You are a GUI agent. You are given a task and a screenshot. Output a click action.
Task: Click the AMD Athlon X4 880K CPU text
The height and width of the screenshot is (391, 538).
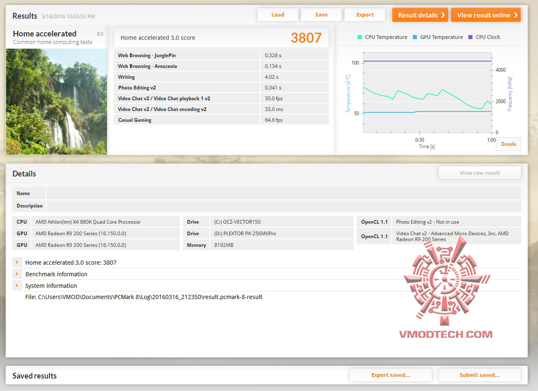pyautogui.click(x=88, y=222)
